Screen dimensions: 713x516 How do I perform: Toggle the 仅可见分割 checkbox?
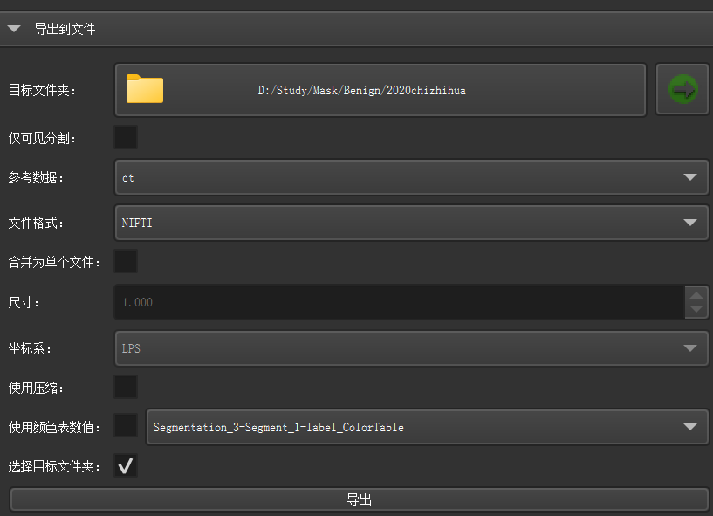click(x=126, y=137)
